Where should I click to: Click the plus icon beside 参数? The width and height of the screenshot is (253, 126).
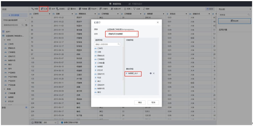[x=26, y=107]
